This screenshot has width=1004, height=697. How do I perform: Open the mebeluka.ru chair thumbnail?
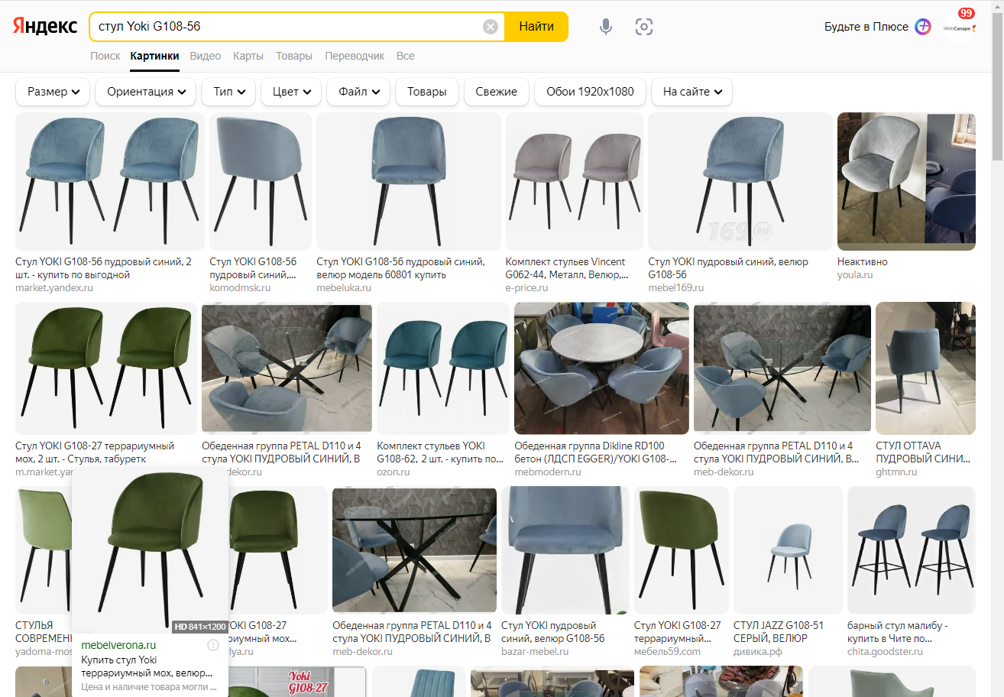[409, 181]
